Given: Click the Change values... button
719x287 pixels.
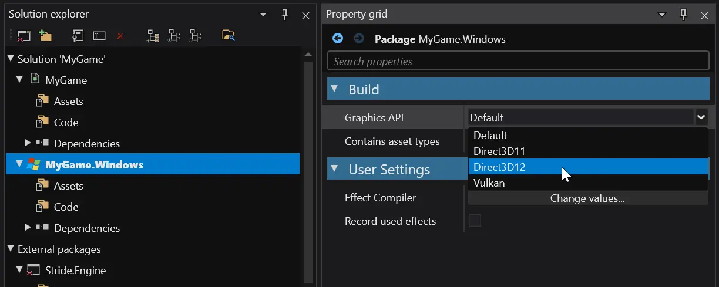Looking at the screenshot, I should click(587, 198).
